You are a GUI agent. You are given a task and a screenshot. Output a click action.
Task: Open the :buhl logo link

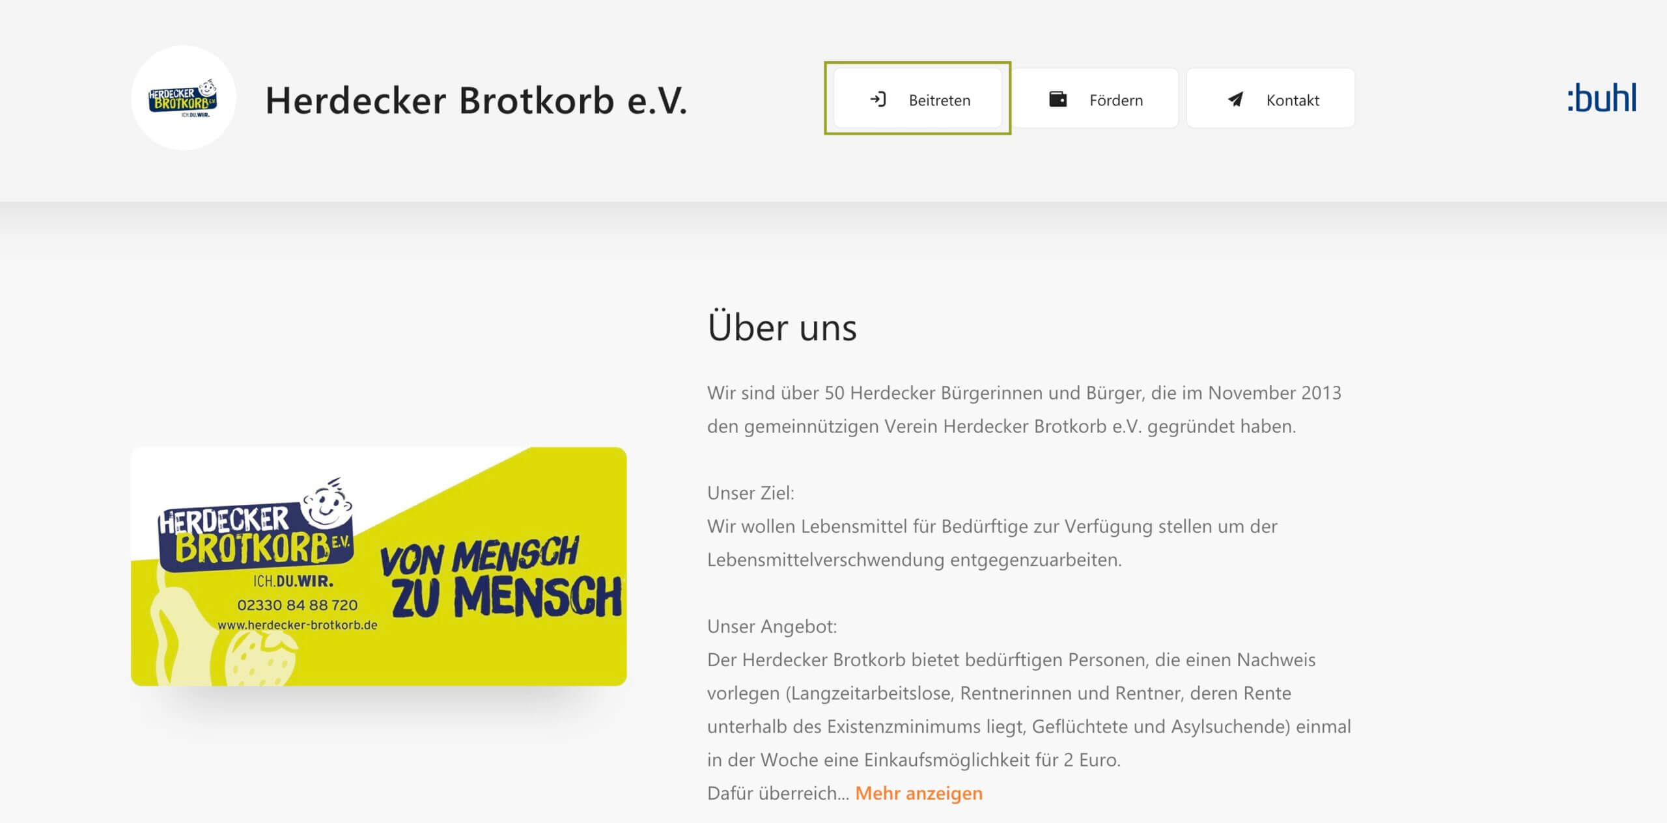coord(1601,98)
